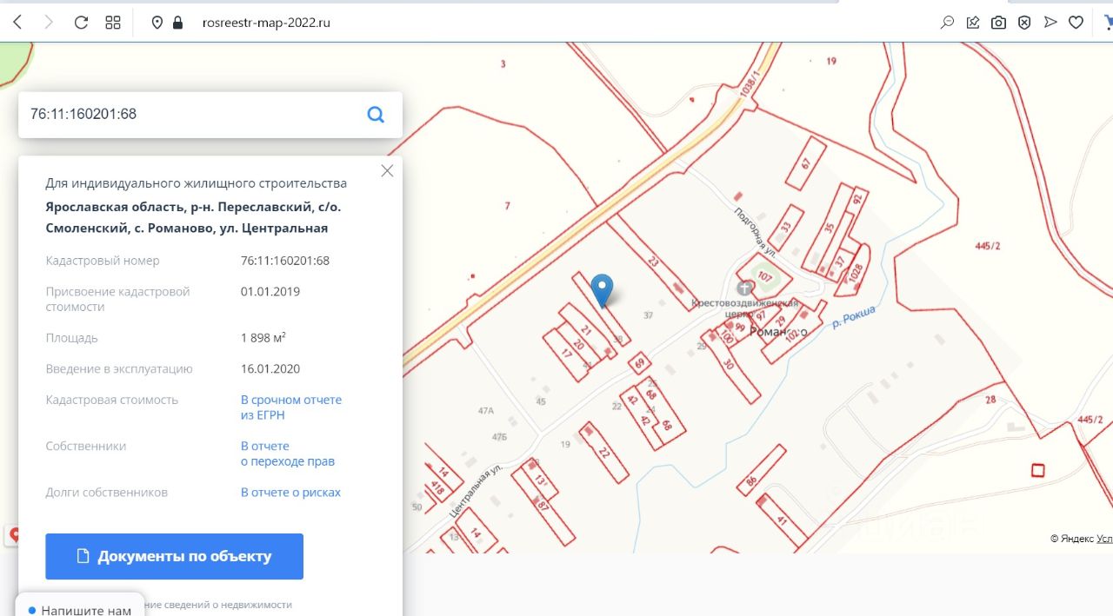This screenshot has height=616, width=1113.
Task: Select parcel 69 on the map
Action: pyautogui.click(x=638, y=363)
